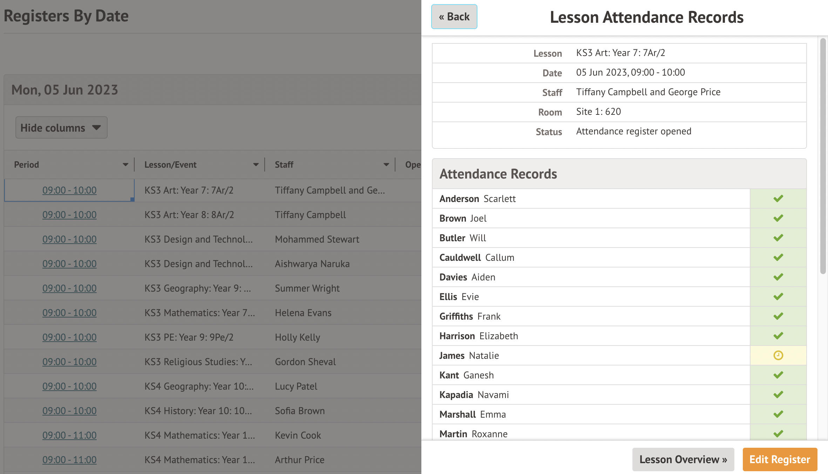Screen dimensions: 828x474
Task: Open the 09:00 - 10:00 KS3 Art 8Ar/2 link
Action: coord(69,215)
